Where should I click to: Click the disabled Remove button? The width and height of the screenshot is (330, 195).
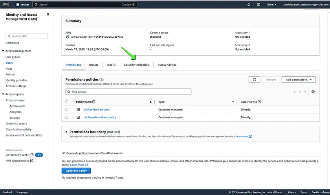271,79
